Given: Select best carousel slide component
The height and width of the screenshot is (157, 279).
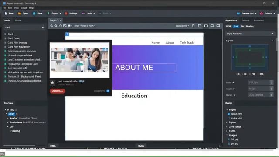Looking at the screenshot, I should tap(17, 68).
